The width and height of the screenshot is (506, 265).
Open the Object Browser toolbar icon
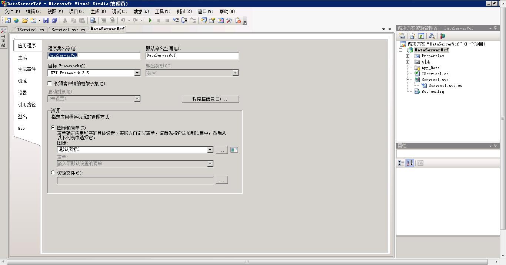220,21
